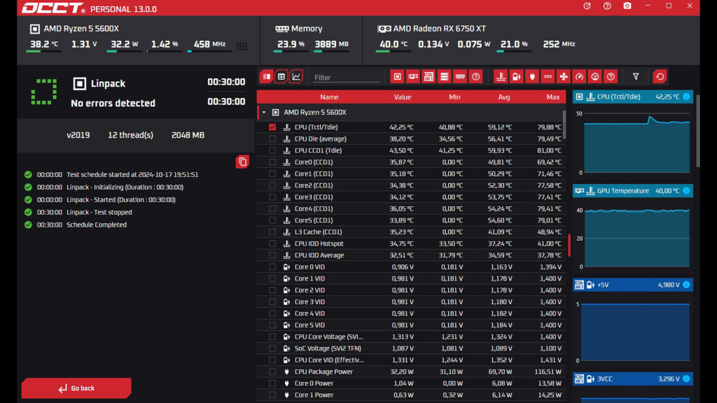
Task: Open info on the GPU Temperature graph header
Action: pyautogui.click(x=686, y=190)
